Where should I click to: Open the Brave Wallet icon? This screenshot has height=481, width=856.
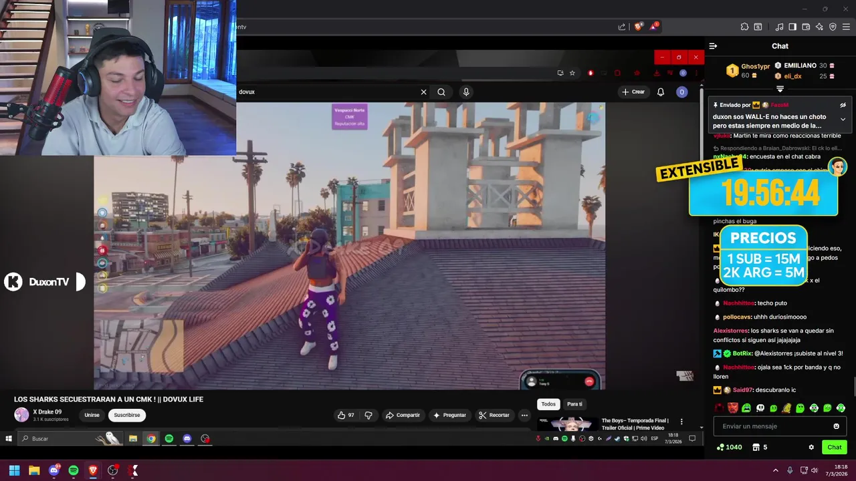coord(806,27)
